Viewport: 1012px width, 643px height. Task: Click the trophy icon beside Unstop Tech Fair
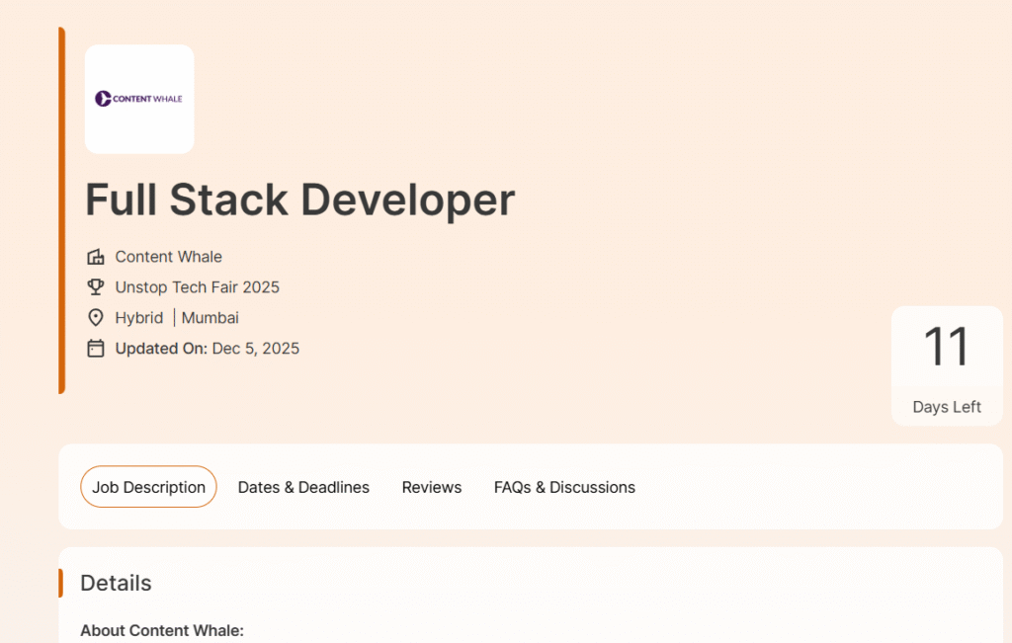(96, 287)
